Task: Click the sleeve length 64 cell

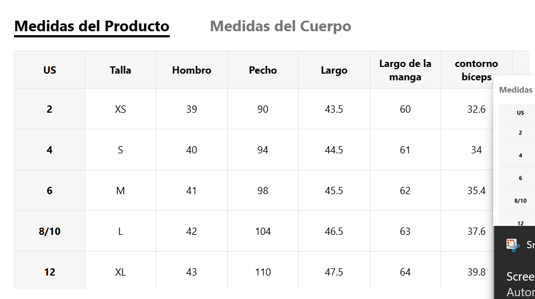Action: [405, 272]
